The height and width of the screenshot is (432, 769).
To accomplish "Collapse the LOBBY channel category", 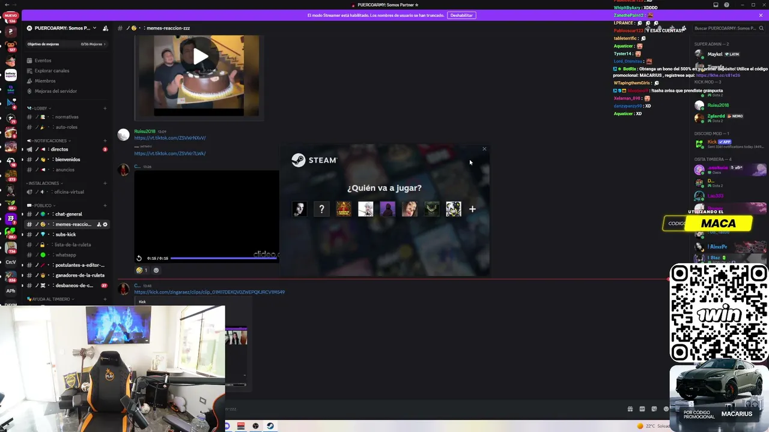I will (x=38, y=109).
